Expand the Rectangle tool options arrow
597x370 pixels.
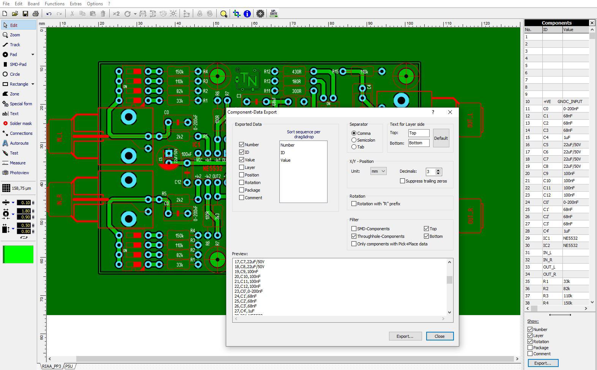[33, 84]
